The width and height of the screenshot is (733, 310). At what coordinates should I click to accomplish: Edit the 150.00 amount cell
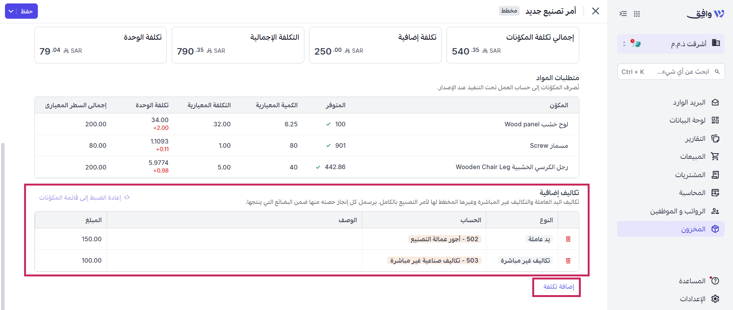(x=71, y=239)
